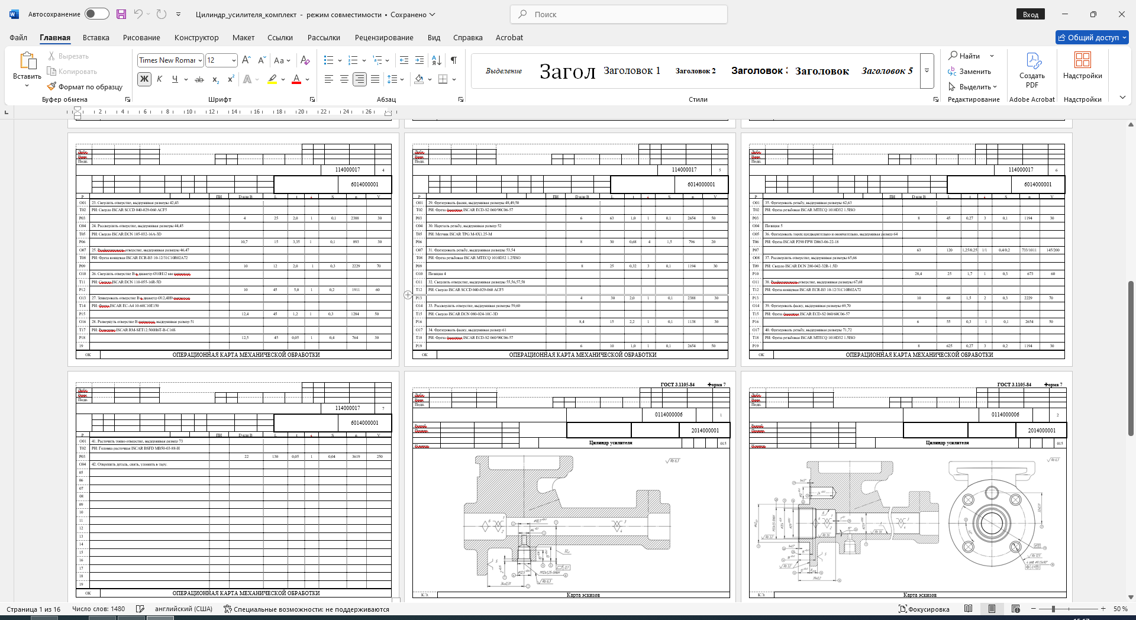Clear all formatting with the eraser icon
Image resolution: width=1136 pixels, height=620 pixels.
[305, 60]
